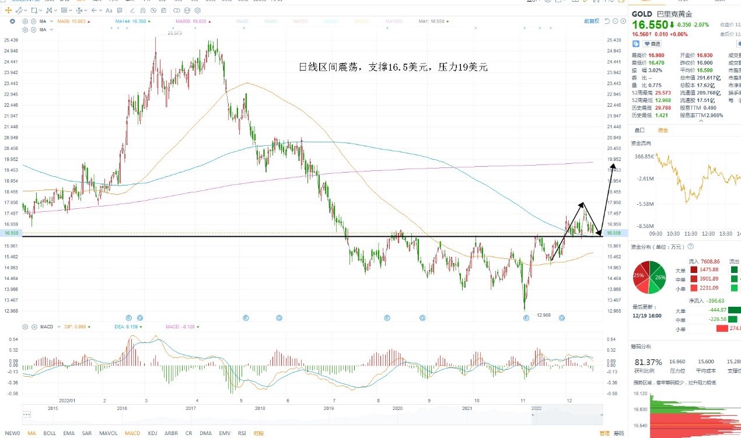
Task: Click the 管理 button at bottom right
Action: coord(604,433)
